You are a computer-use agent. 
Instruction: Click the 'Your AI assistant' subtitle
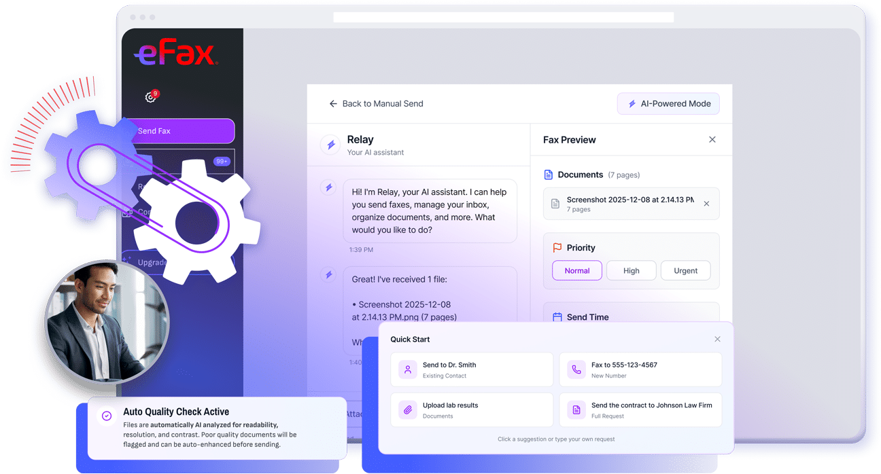point(375,152)
